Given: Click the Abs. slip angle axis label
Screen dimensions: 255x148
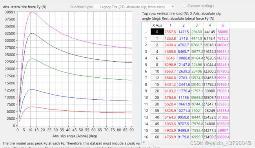Looking at the screenshot, I should [x=75, y=136].
